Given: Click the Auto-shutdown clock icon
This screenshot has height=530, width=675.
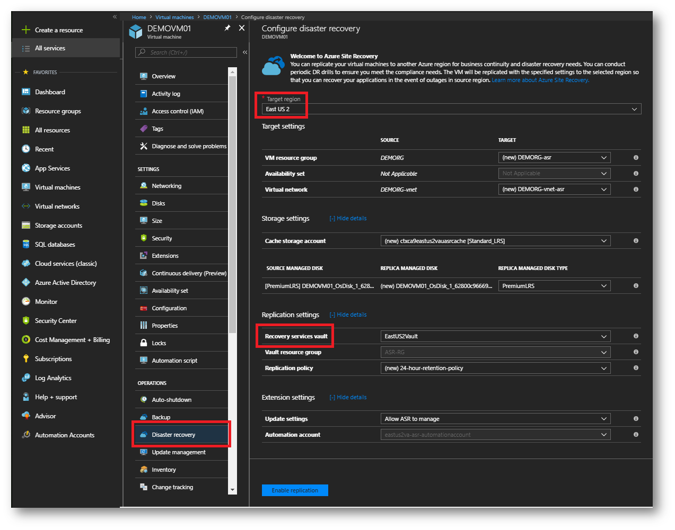Looking at the screenshot, I should click(143, 400).
